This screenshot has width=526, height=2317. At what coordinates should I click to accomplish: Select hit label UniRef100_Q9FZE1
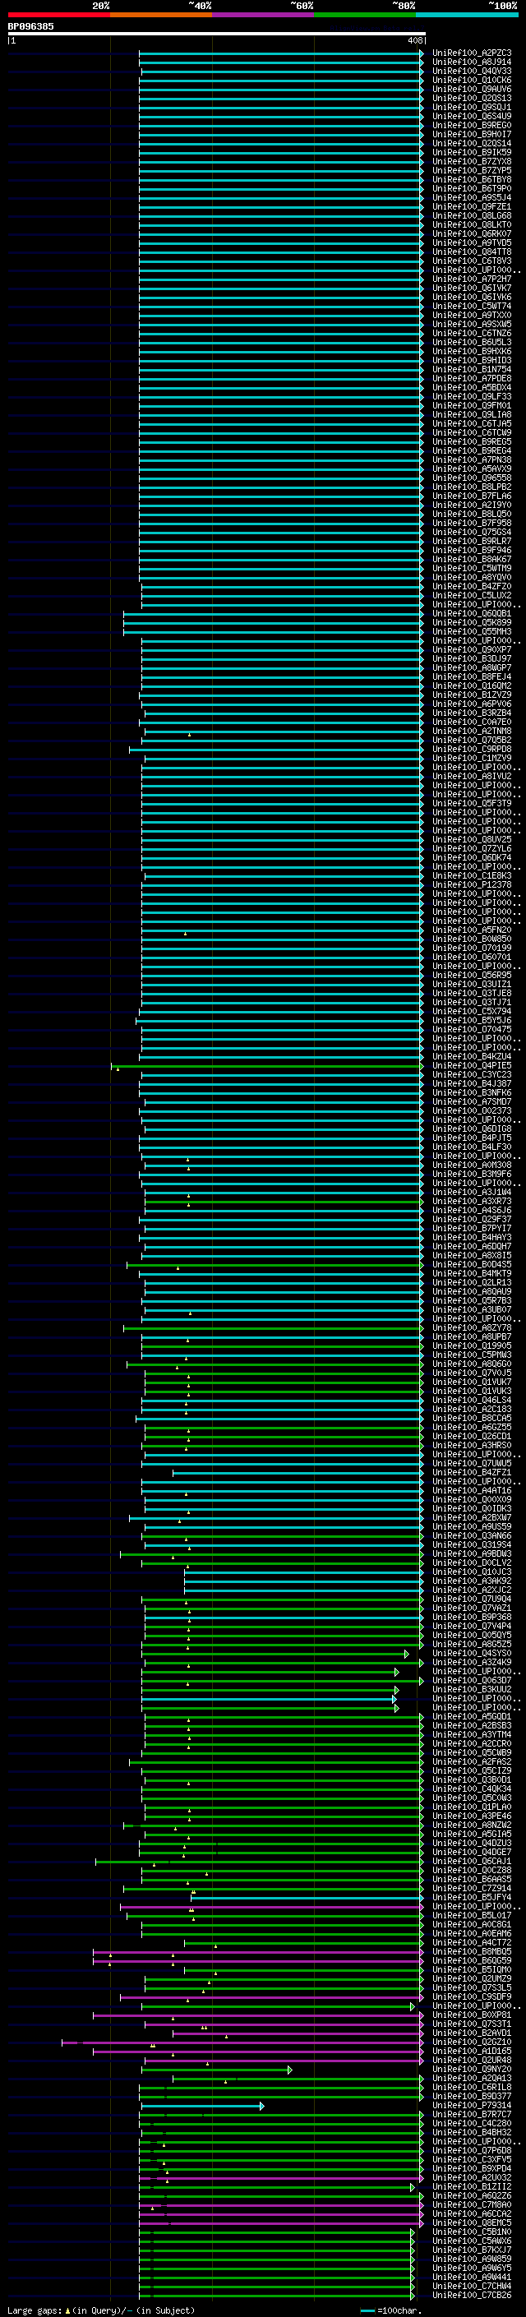(471, 207)
